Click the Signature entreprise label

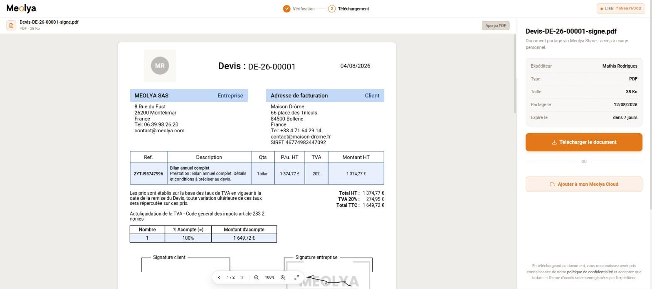click(316, 257)
